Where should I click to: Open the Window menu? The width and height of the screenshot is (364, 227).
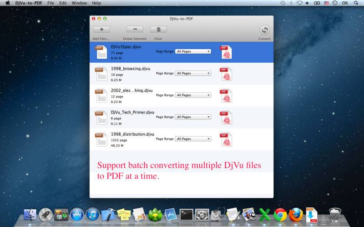pos(79,3)
